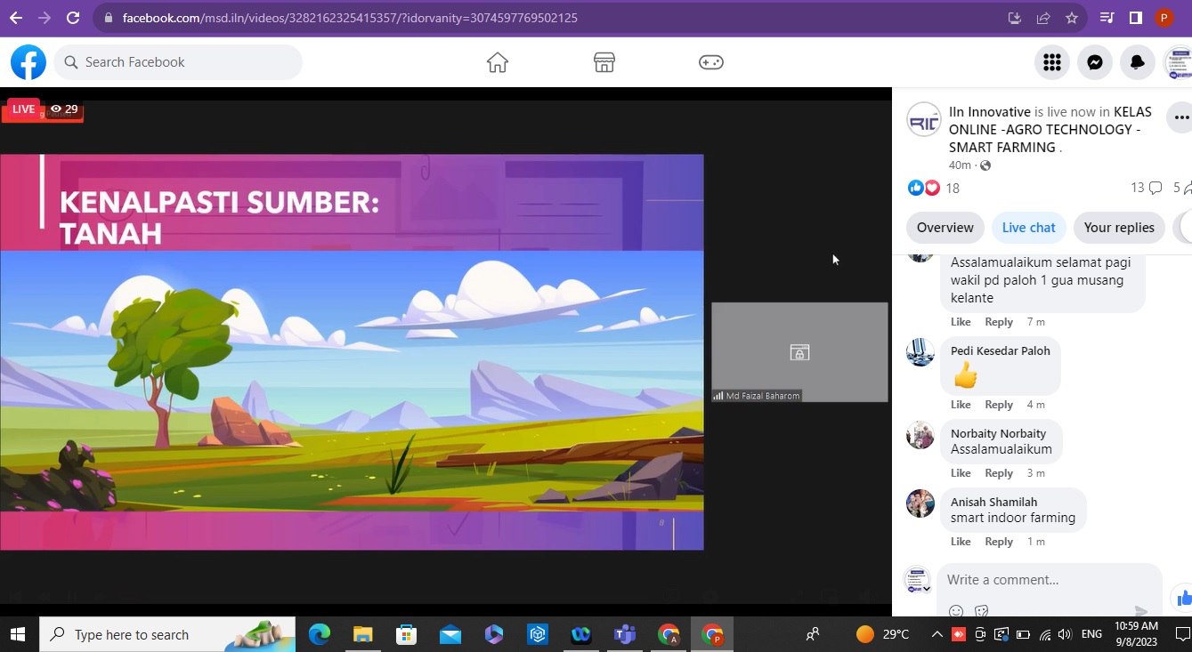Open the Facebook menu grid icon
This screenshot has height=652, width=1192.
tap(1051, 62)
